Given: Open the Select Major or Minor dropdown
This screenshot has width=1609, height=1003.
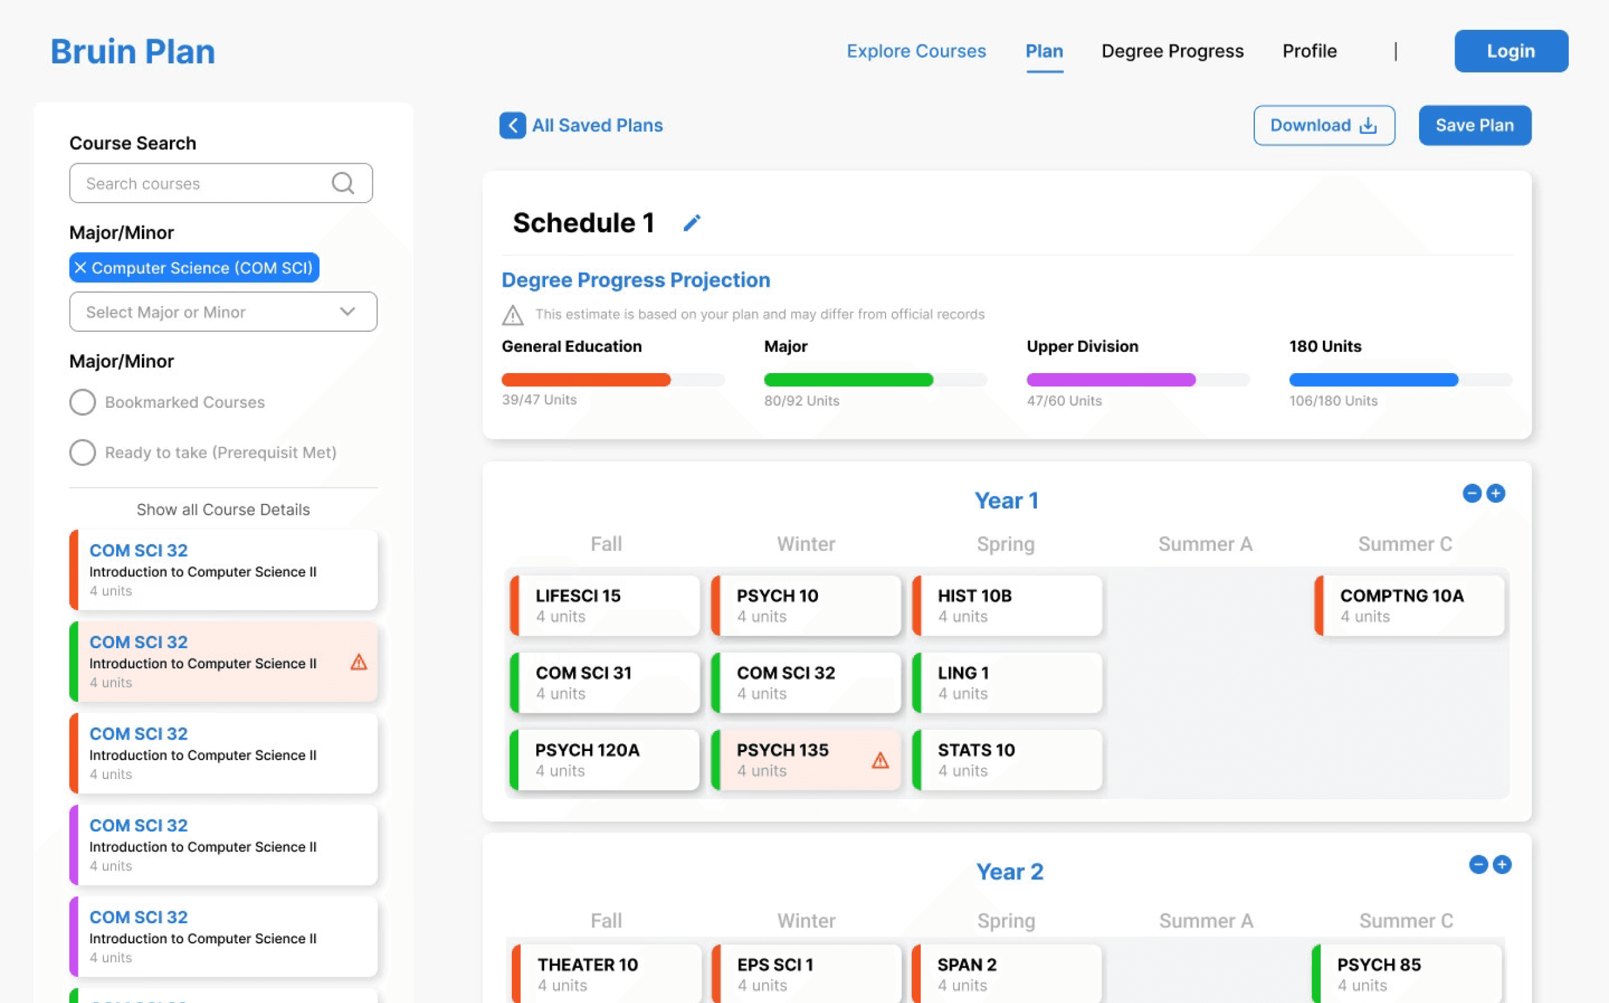Looking at the screenshot, I should 223,312.
